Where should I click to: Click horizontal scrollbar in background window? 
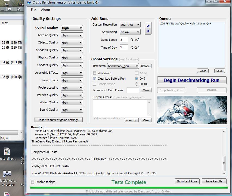pyautogui.click(x=9, y=132)
